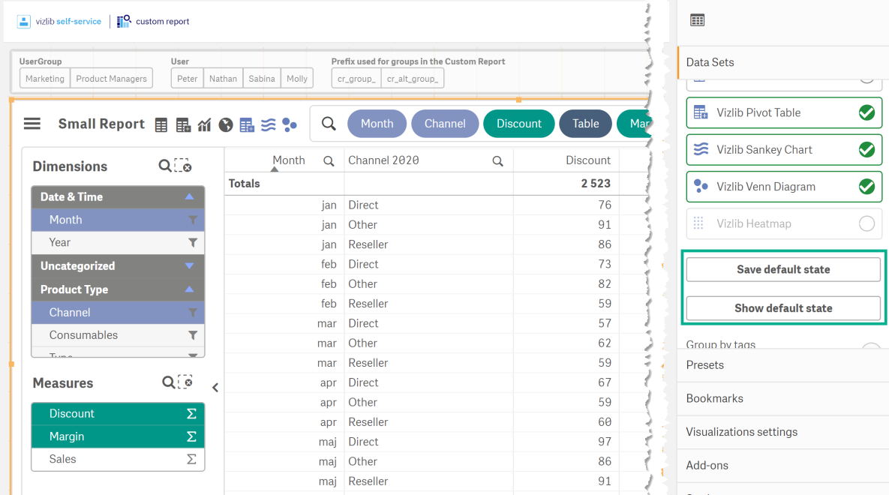This screenshot has width=889, height=495.
Task: Click the filter icon on Channel dimension
Action: click(193, 313)
